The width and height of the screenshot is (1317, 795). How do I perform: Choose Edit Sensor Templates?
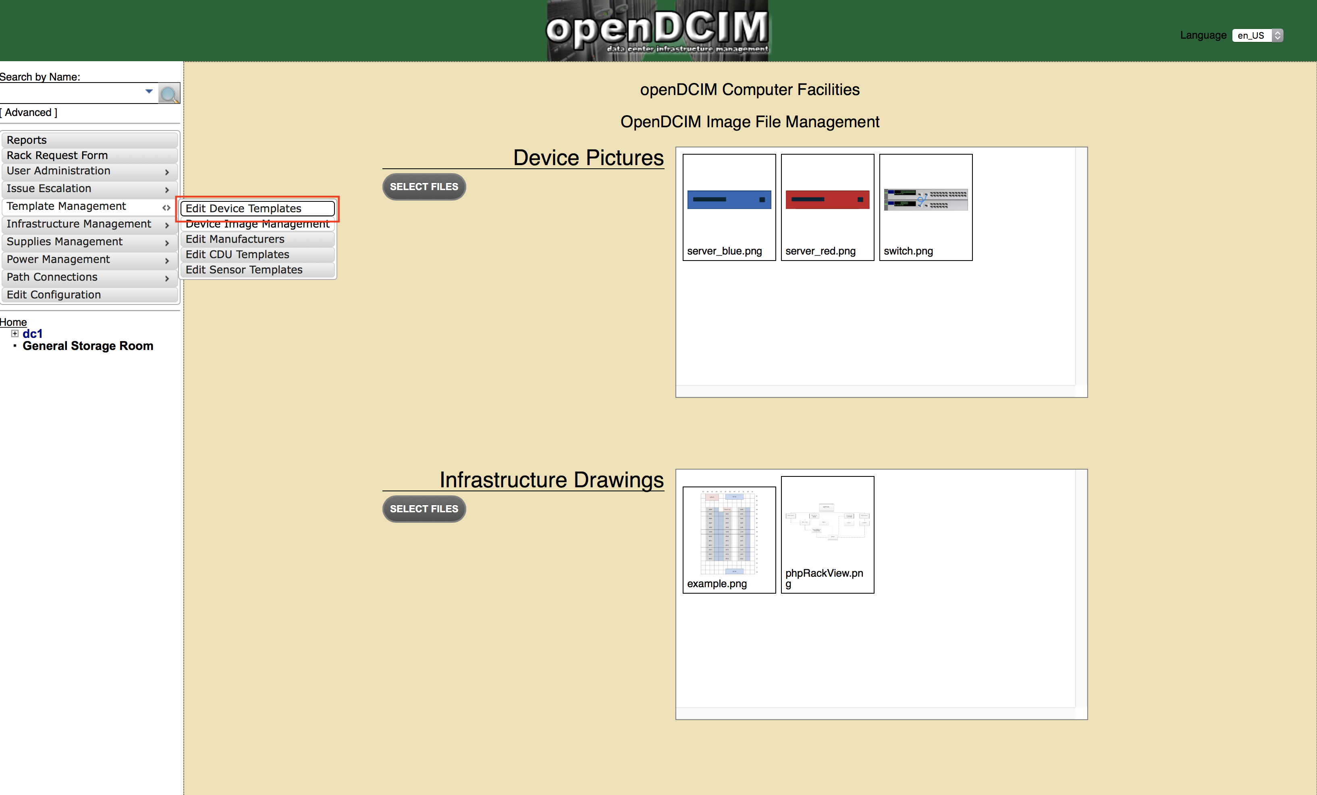tap(258, 270)
